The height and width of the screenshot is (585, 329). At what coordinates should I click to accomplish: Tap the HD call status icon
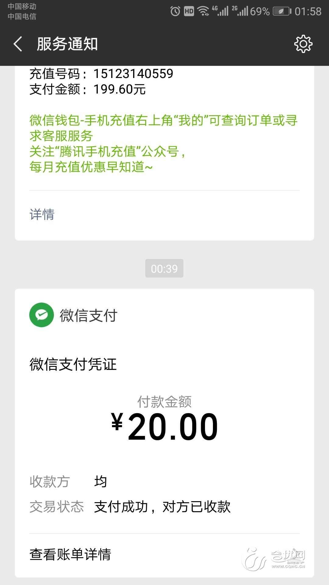pyautogui.click(x=189, y=11)
